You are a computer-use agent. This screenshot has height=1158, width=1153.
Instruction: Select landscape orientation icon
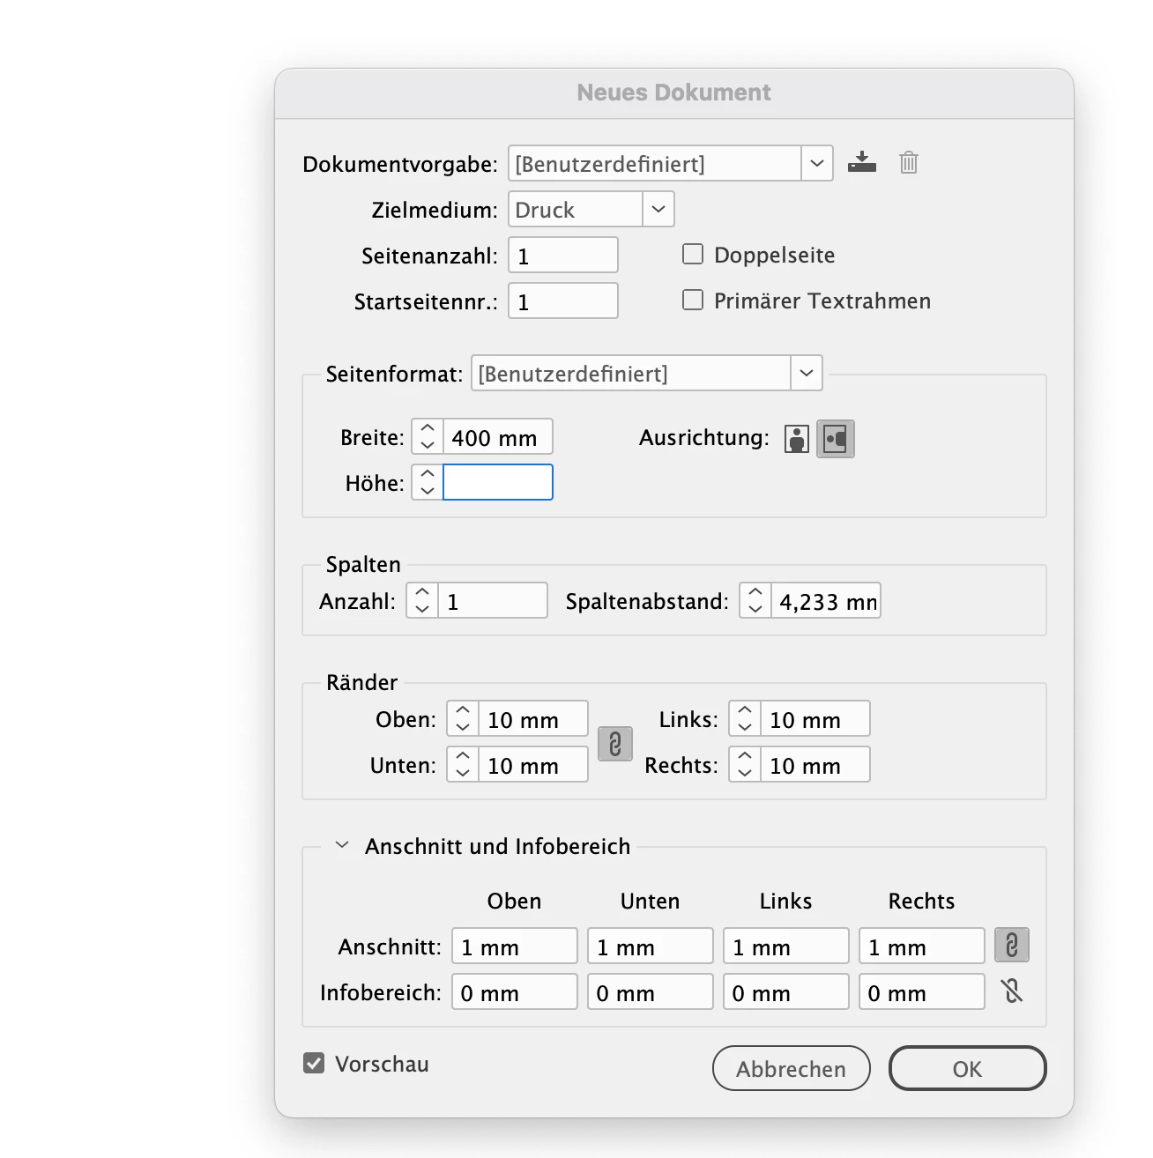pyautogui.click(x=836, y=438)
